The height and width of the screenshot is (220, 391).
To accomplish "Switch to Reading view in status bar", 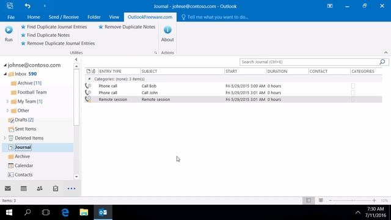I will (321, 200).
